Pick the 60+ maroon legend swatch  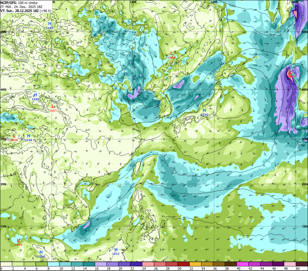click(x=302, y=264)
